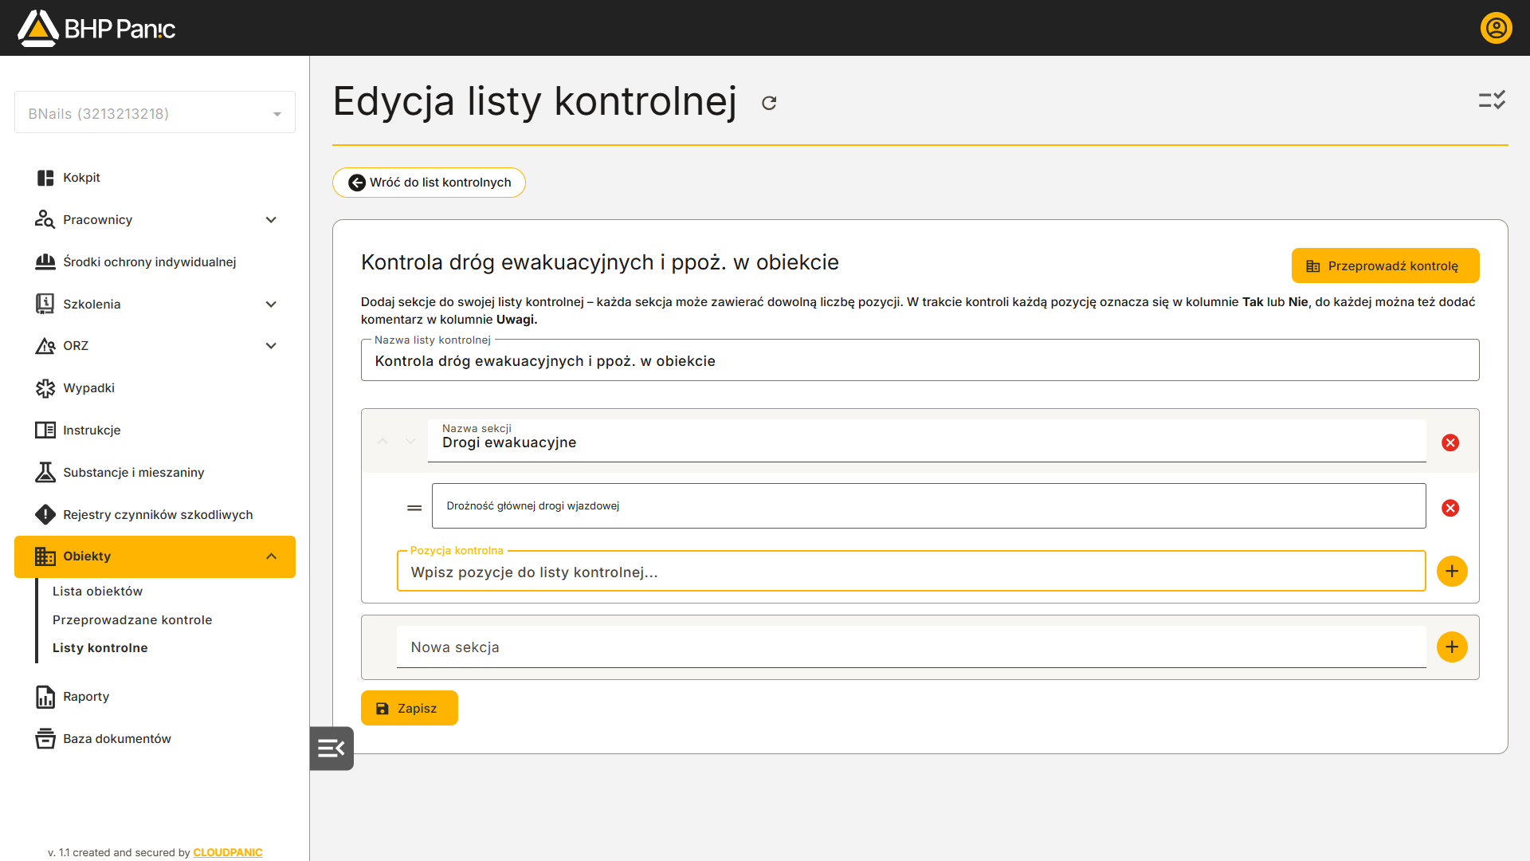Image resolution: width=1530 pixels, height=861 pixels.
Task: Add the new section with plus button
Action: (1452, 647)
